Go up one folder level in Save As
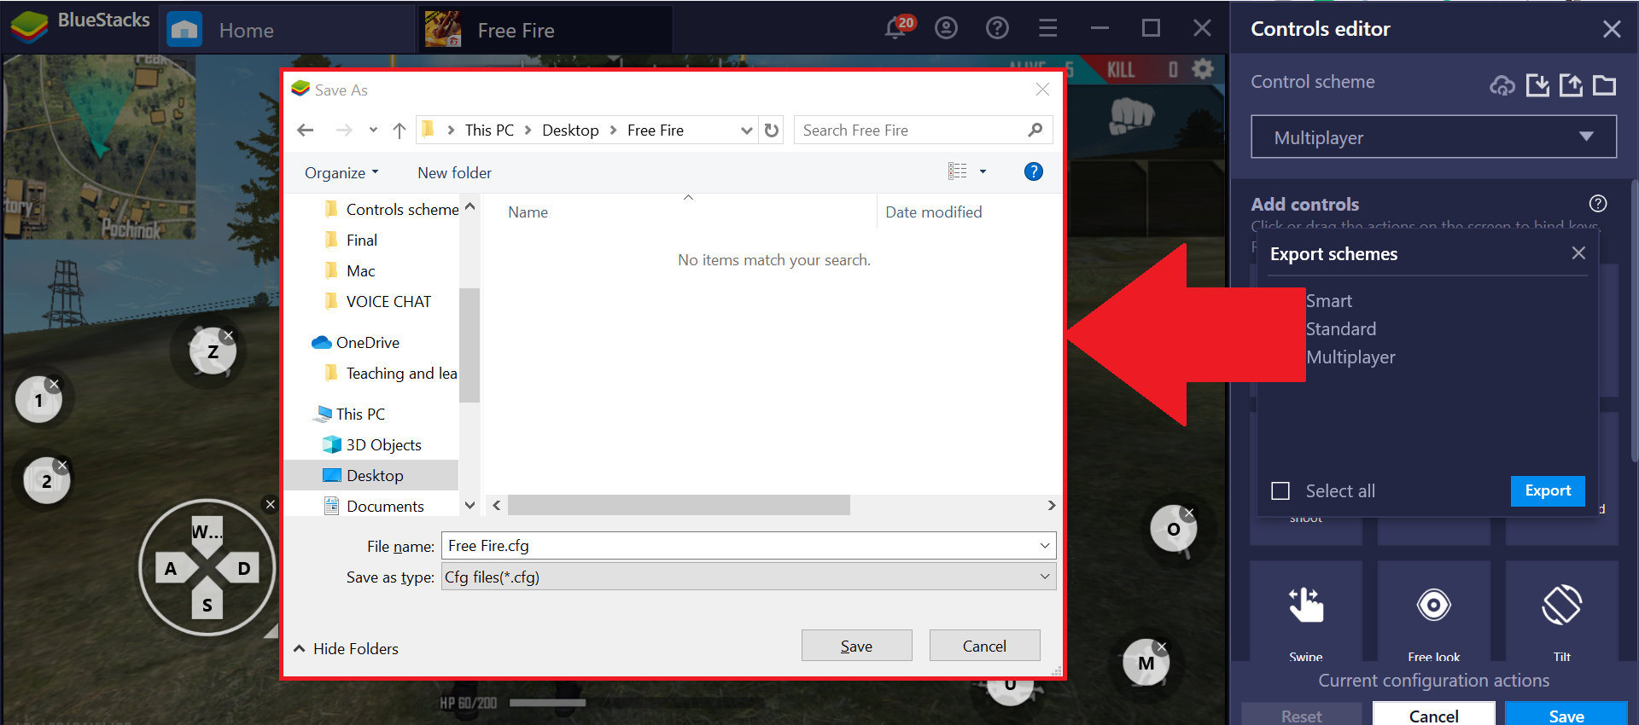1639x725 pixels. pos(400,130)
